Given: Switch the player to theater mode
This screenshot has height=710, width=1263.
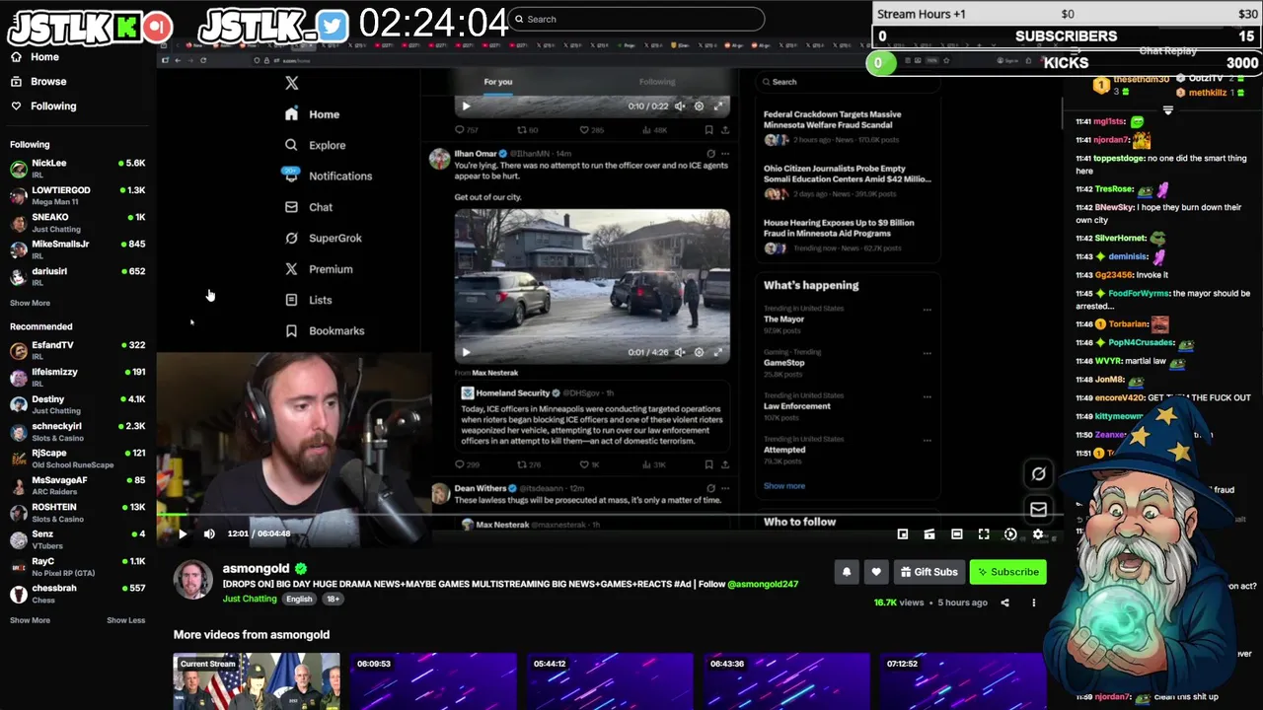Looking at the screenshot, I should [x=956, y=534].
